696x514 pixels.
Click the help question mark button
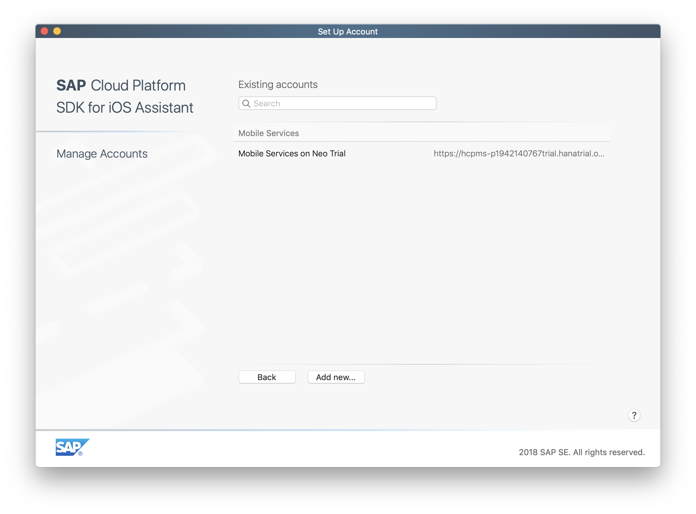(634, 415)
